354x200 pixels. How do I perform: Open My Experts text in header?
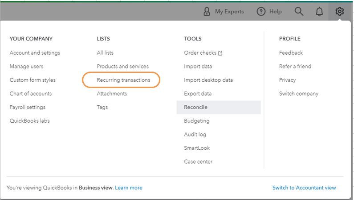pyautogui.click(x=229, y=12)
